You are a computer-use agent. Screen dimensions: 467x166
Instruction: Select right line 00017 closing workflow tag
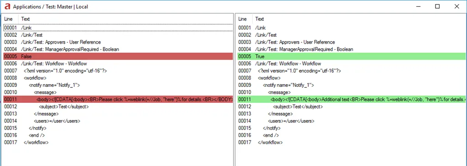coord(352,142)
